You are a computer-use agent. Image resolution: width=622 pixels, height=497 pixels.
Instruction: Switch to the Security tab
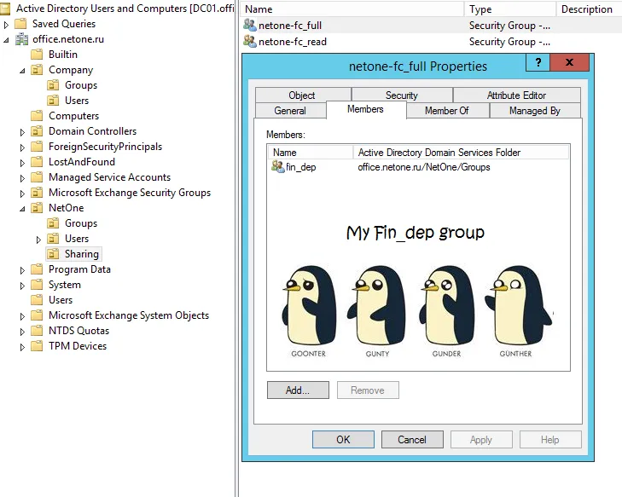(402, 95)
